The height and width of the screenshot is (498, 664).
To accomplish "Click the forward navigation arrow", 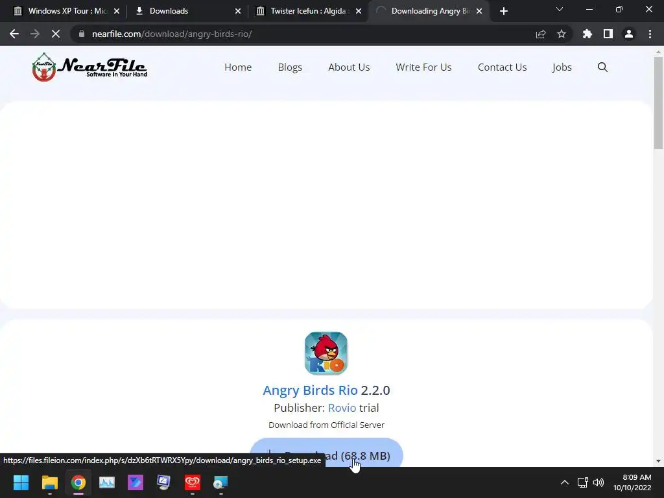I will pyautogui.click(x=35, y=34).
